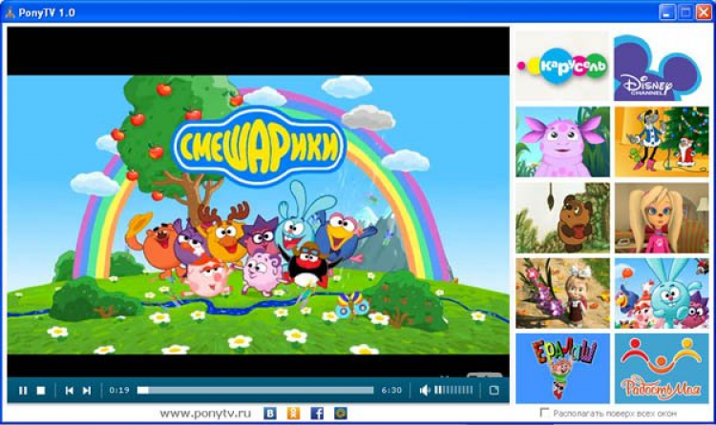Pause the video playback

point(23,391)
